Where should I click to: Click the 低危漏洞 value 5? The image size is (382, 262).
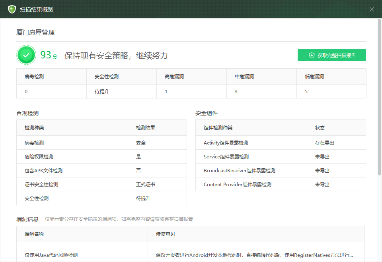[306, 91]
